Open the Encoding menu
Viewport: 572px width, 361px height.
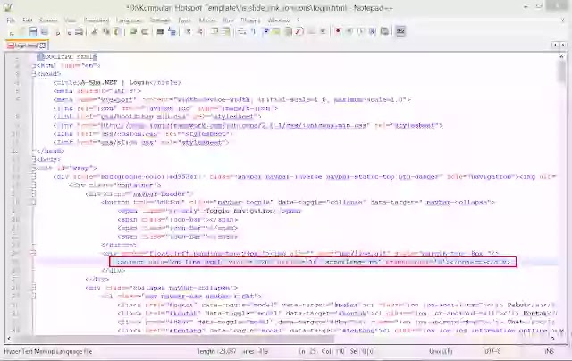click(x=97, y=21)
